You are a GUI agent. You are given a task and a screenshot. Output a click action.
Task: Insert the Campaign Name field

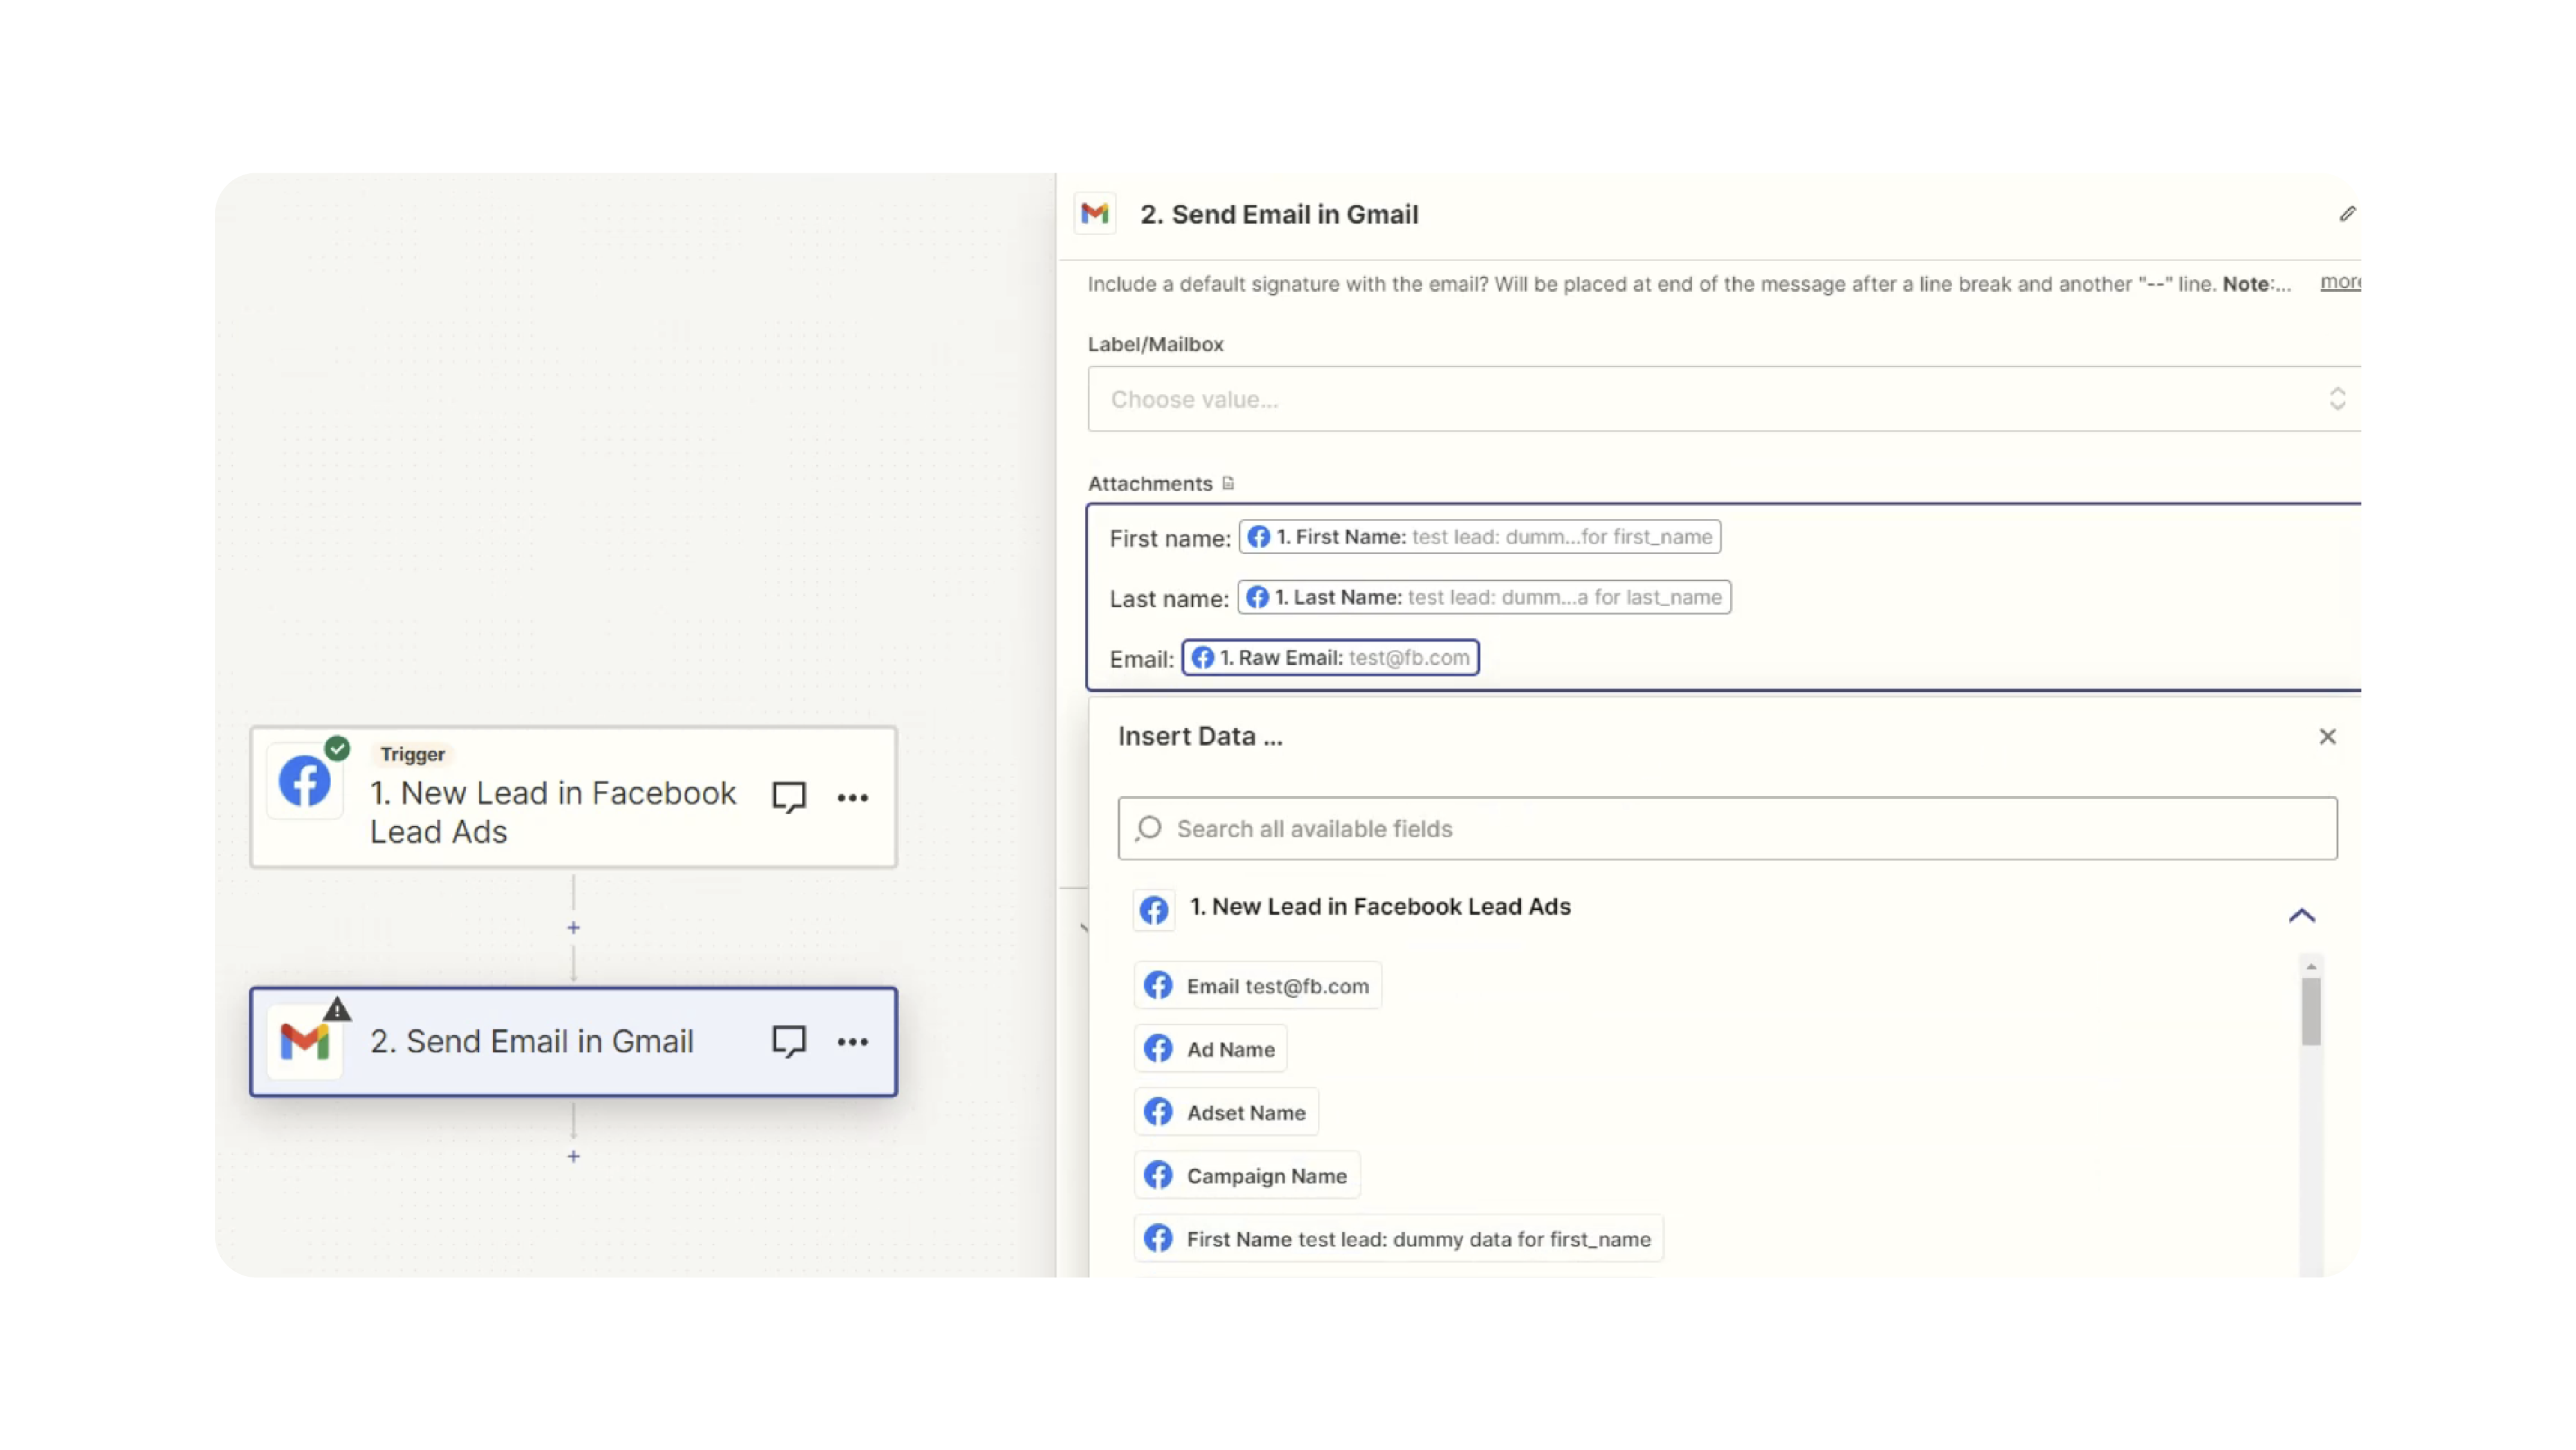[1246, 1175]
